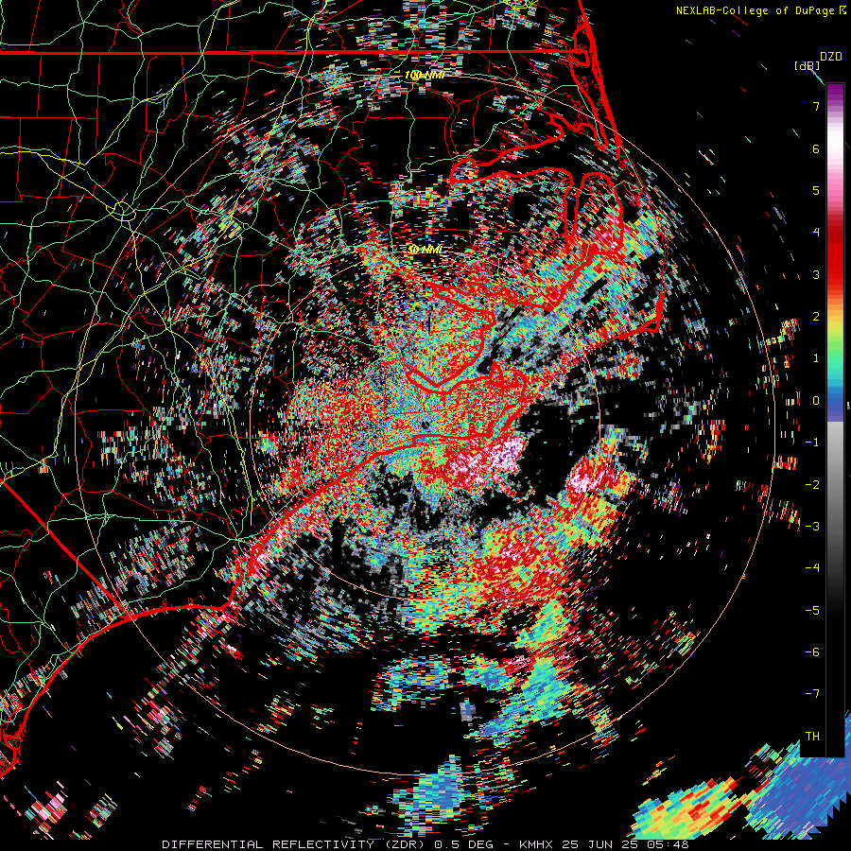Click the color scale value -7
The height and width of the screenshot is (851, 851).
[x=812, y=694]
